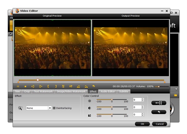
Task: Increase the brightness value with the up stepper
Action: click(x=143, y=99)
